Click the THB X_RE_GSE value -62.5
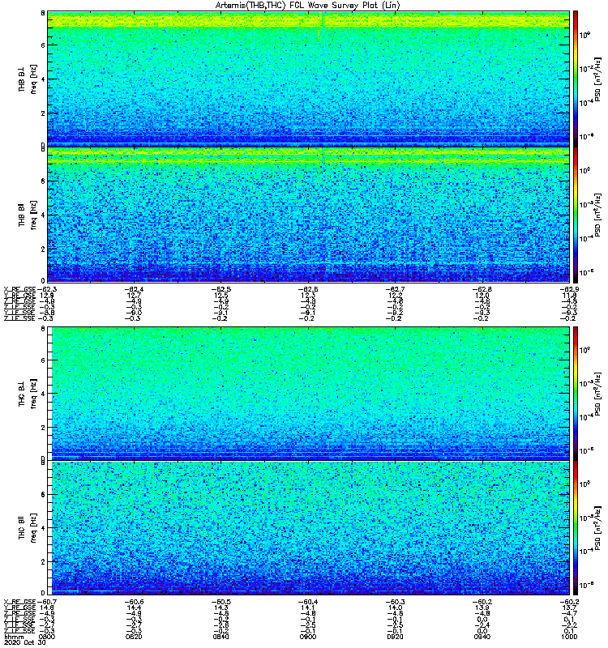 click(221, 289)
